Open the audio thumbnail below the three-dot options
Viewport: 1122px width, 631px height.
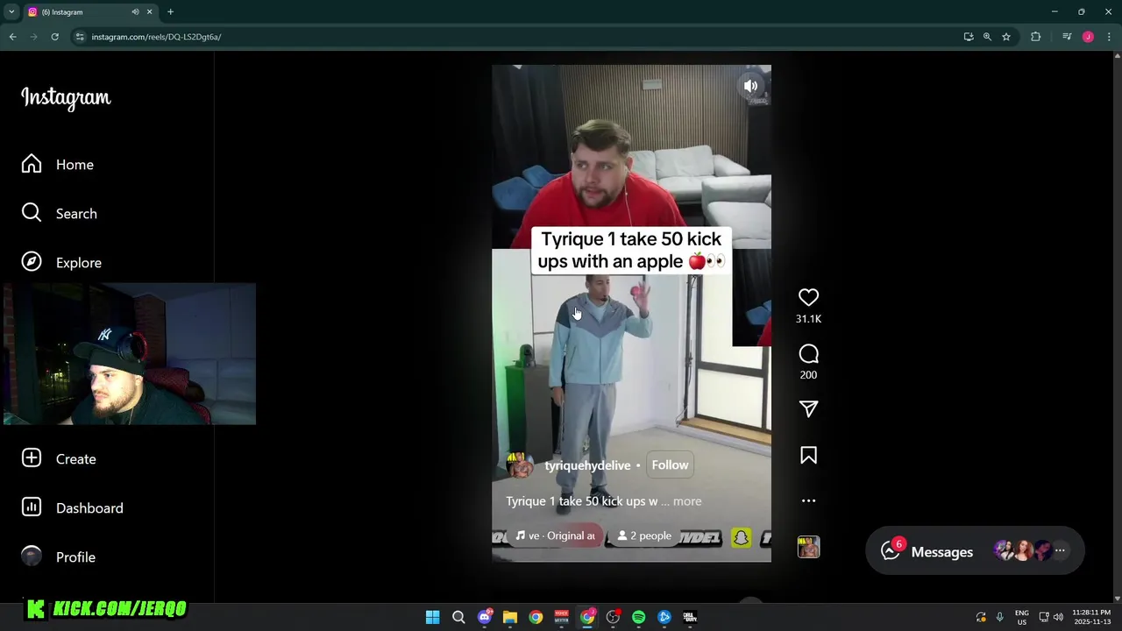click(808, 547)
